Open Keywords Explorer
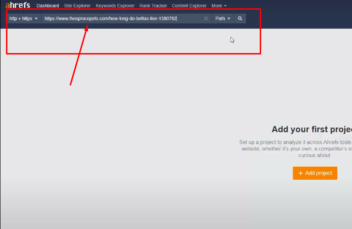The height and width of the screenshot is (229, 352). pos(115,6)
